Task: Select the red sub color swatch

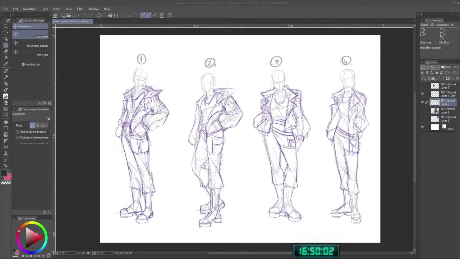Action: (9, 177)
